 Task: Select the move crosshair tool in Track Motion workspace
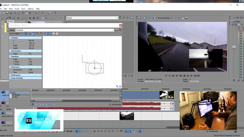(120, 86)
